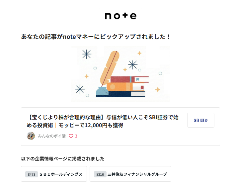The height and width of the screenshot is (191, 230).
Task: Open the みんなのポイ活 author avatar
Action: (x=31, y=136)
